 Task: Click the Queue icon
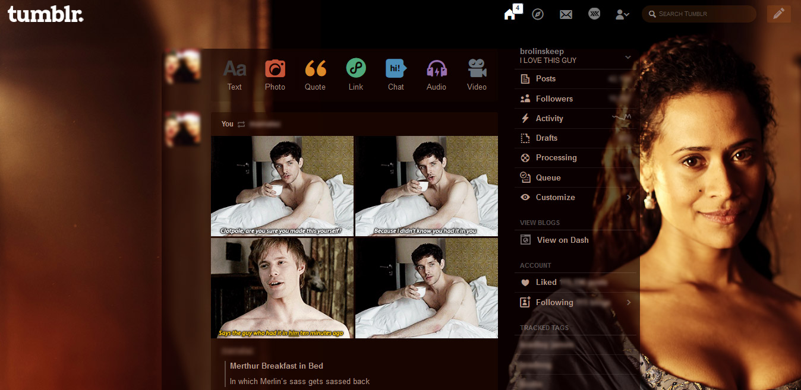point(525,177)
